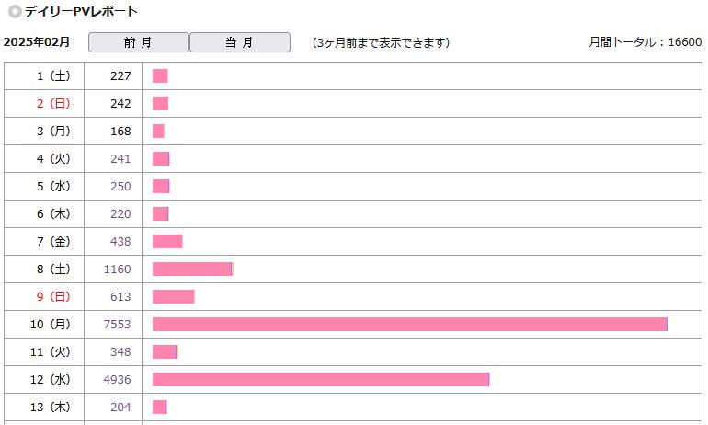The image size is (708, 425).
Task: Open the 4936 page view link
Action: point(118,379)
